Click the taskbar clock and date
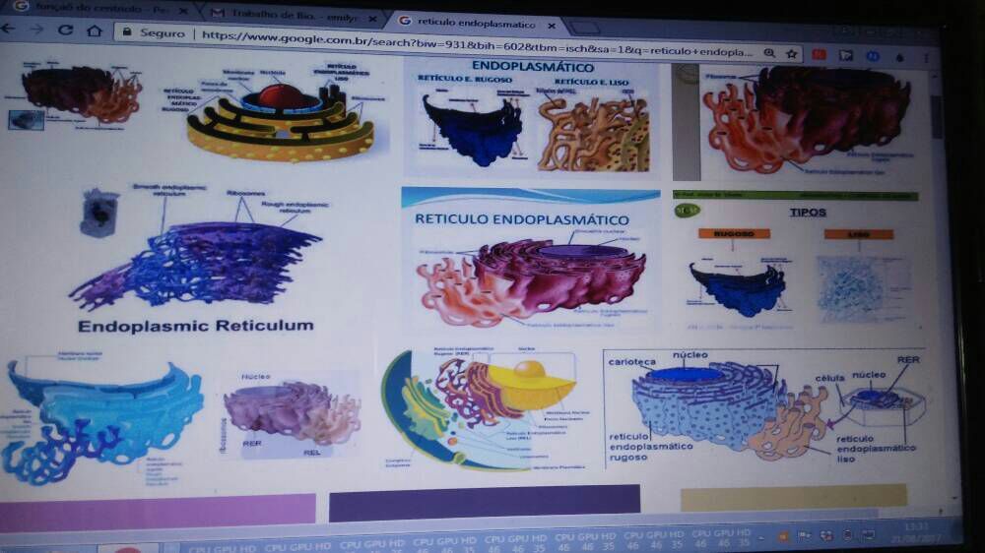The image size is (985, 553). (x=916, y=532)
